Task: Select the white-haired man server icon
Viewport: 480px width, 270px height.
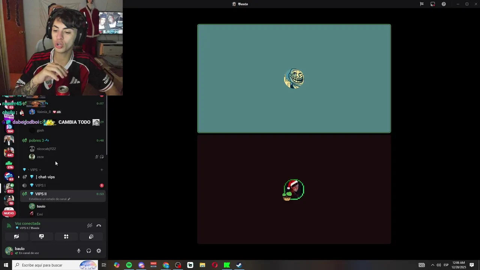Action: (9, 140)
